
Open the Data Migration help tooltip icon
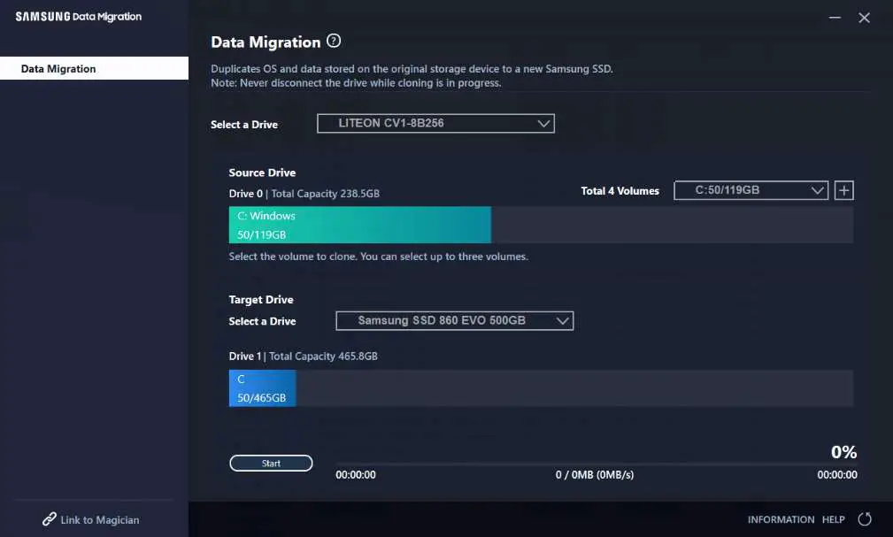point(335,41)
